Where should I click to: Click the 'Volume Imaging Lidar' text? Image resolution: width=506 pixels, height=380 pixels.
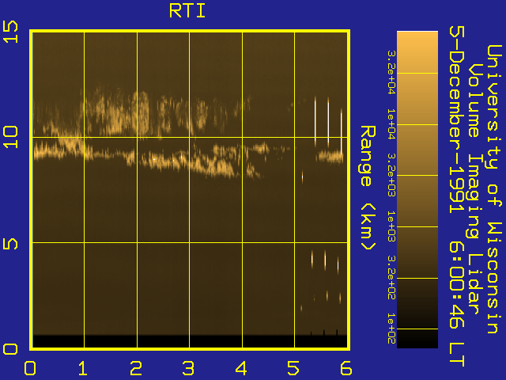(x=474, y=188)
